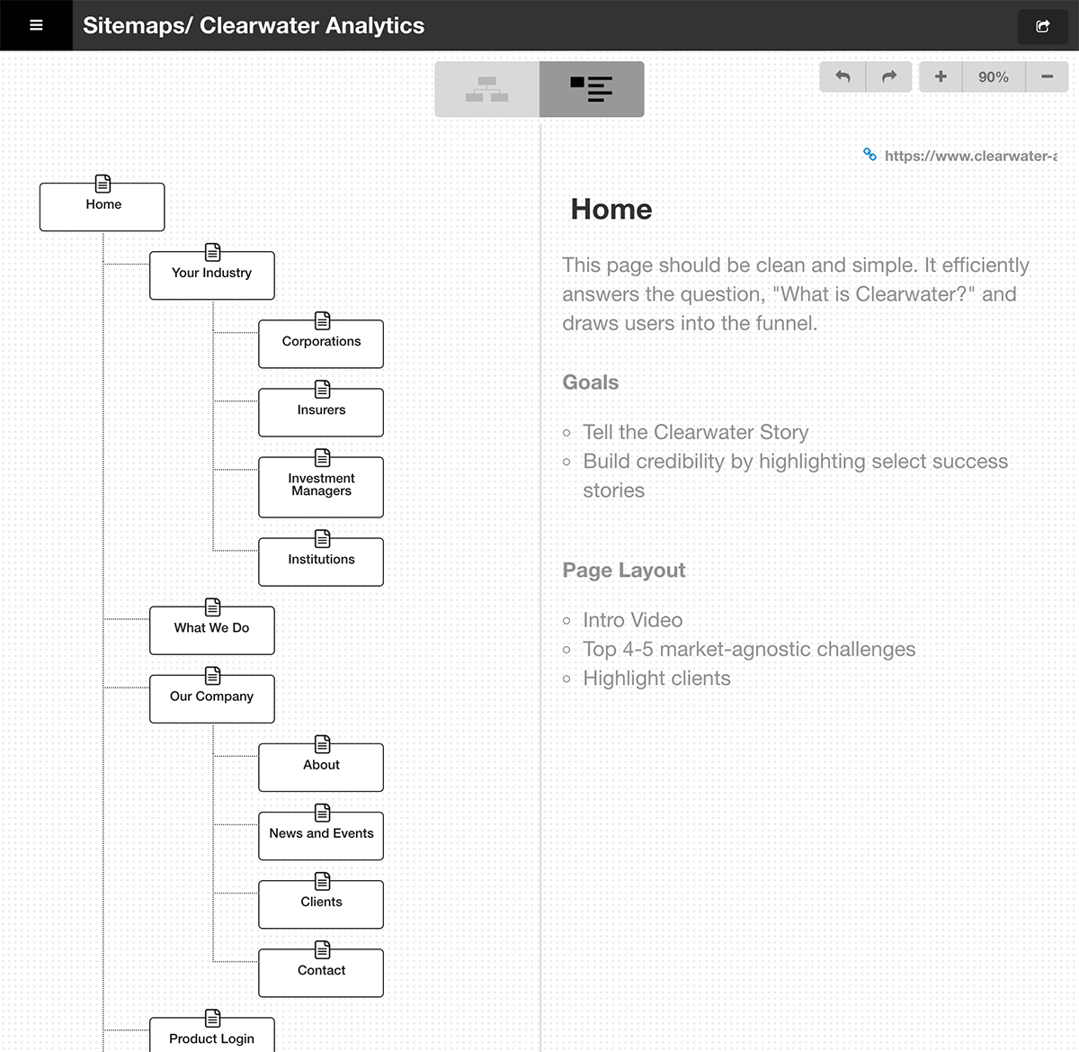Click the 90% zoom level indicator

tap(993, 77)
